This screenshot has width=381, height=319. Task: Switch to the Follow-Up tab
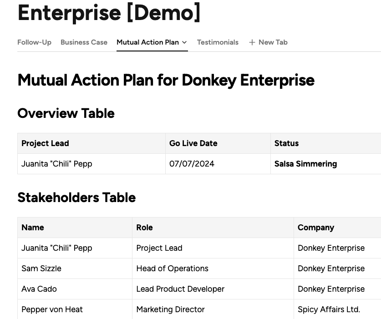(34, 42)
